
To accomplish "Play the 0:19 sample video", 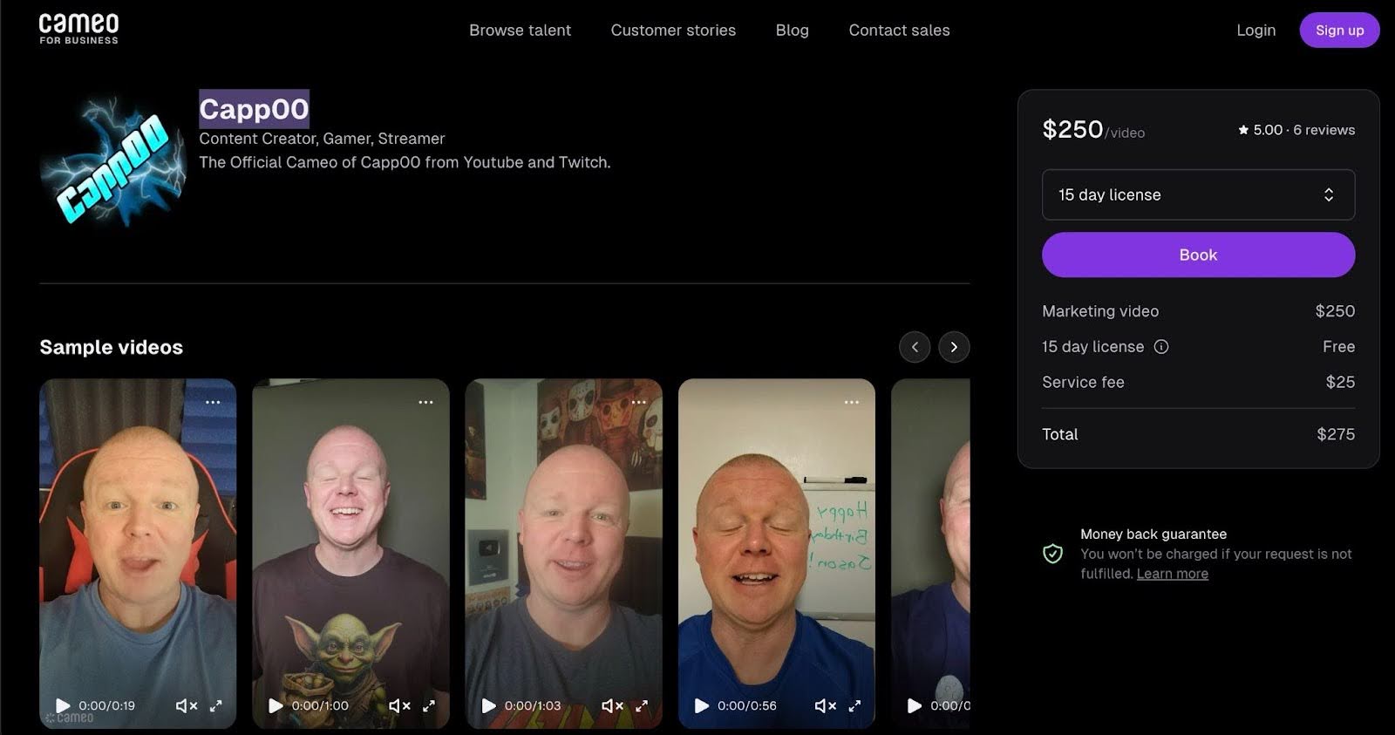I will click(x=62, y=705).
